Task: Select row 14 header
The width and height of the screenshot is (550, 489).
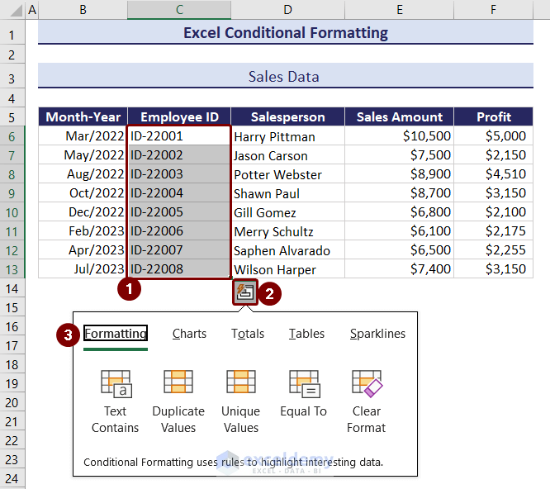Action: tap(12, 288)
